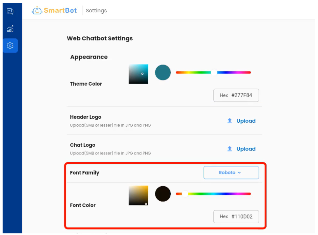Click the Header Logo upload arrow icon
The width and height of the screenshot is (318, 235).
[x=230, y=121]
